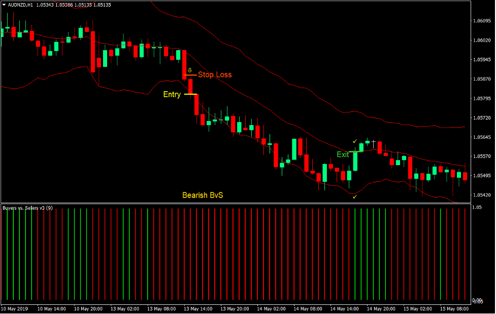Click the Entry label text
The image size is (496, 314).
click(x=172, y=94)
